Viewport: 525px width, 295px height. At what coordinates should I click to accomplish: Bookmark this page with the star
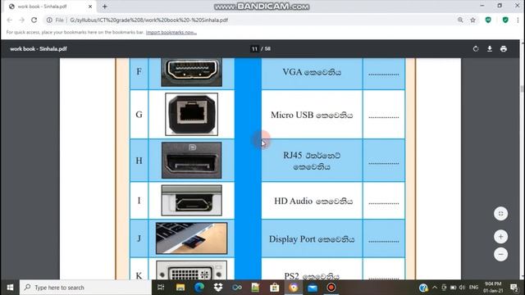(472, 20)
